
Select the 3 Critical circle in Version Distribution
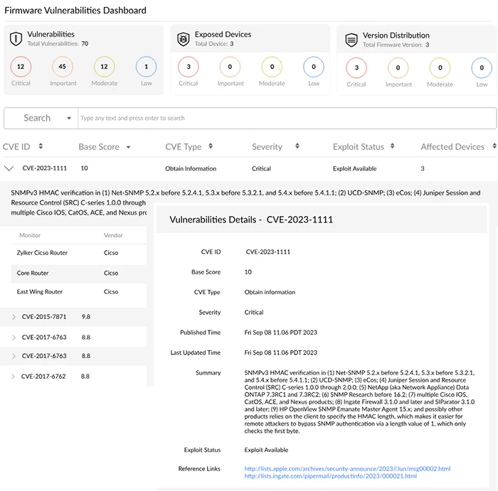(x=356, y=68)
